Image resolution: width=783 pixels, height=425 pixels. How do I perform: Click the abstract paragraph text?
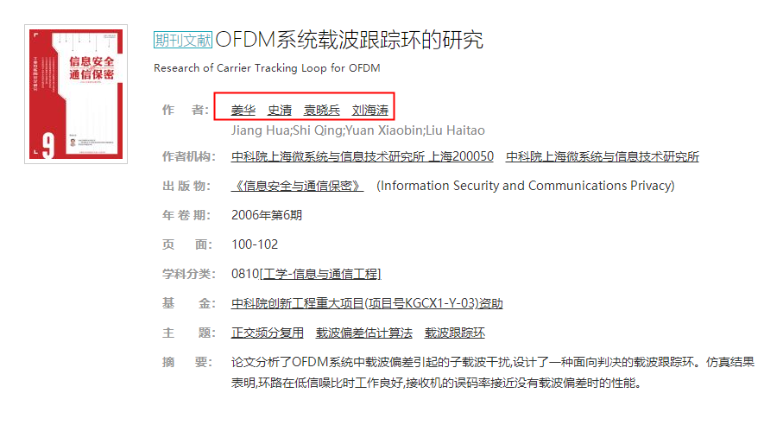pos(492,372)
